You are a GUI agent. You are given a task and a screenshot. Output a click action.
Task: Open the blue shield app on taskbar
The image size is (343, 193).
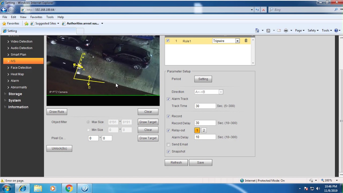(x=85, y=188)
